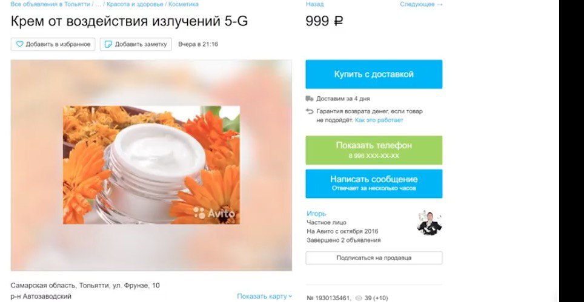Open seller Игорь's avatar picture

(430, 223)
